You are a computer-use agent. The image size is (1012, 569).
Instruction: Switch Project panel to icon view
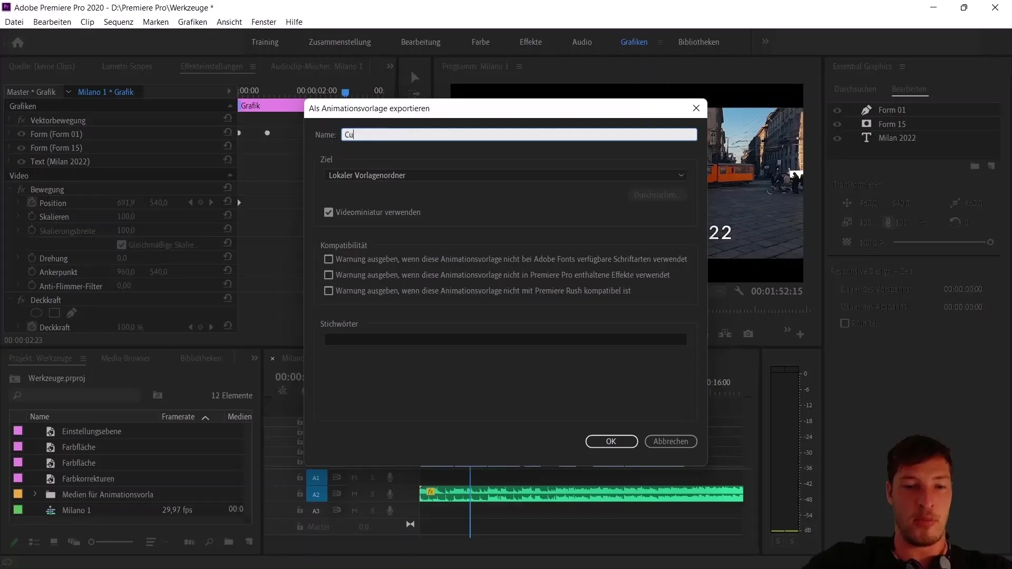(x=54, y=542)
